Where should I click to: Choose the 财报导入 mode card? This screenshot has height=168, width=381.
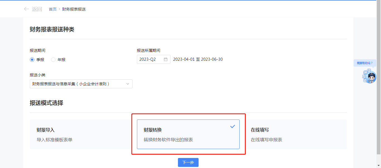[x=81, y=134]
